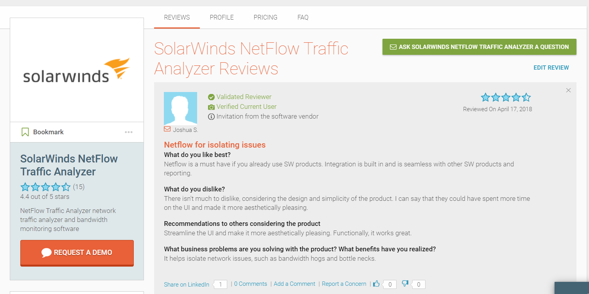Click Joshua S. profile avatar
Screen dimensions: 589x294
point(180,108)
